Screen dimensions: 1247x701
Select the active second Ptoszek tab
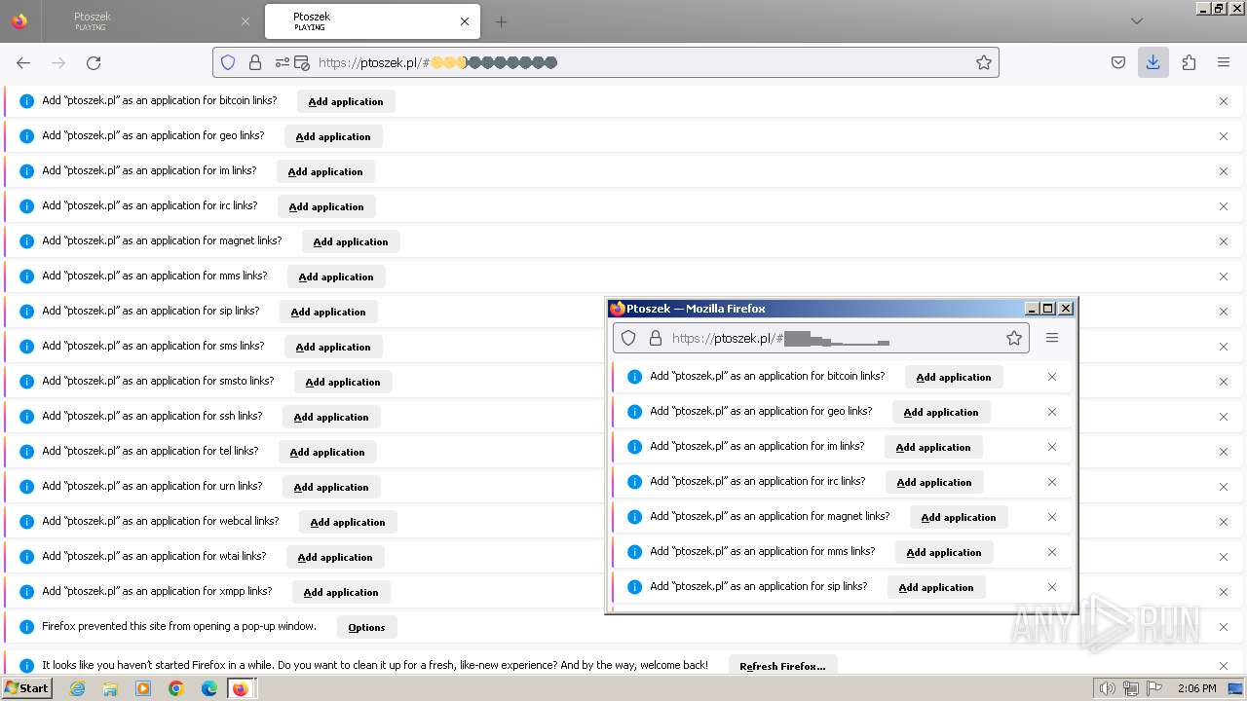coord(370,21)
